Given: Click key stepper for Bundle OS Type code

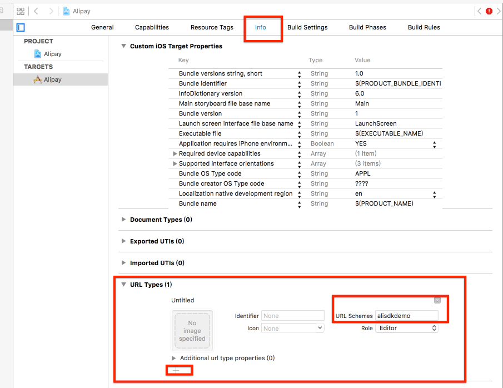Looking at the screenshot, I should (299, 175).
